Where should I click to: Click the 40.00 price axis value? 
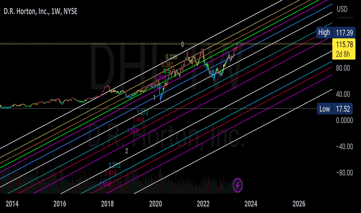click(343, 94)
